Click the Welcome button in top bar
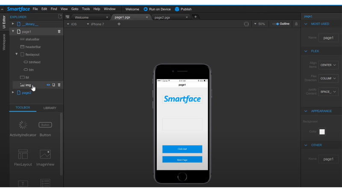This screenshot has height=192, width=342. (132, 9)
